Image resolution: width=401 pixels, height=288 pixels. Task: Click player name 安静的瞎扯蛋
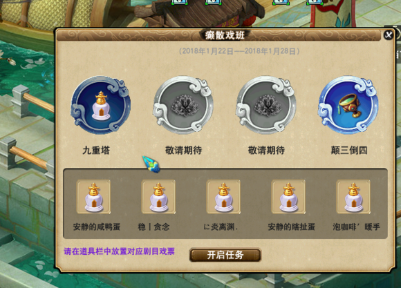click(x=291, y=227)
